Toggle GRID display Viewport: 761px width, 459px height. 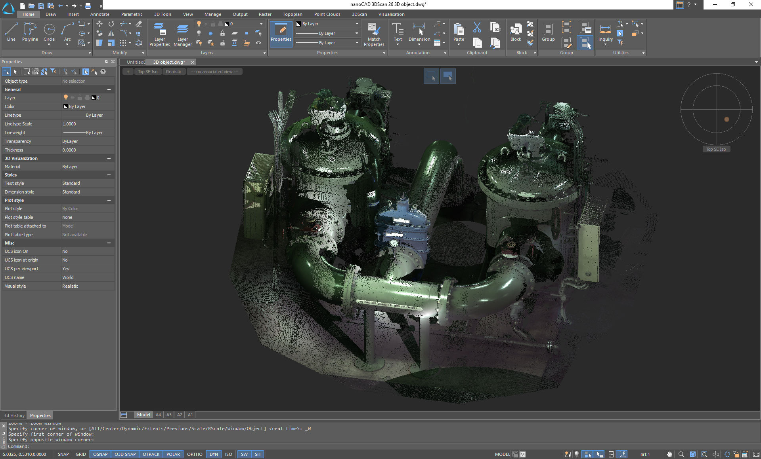81,454
